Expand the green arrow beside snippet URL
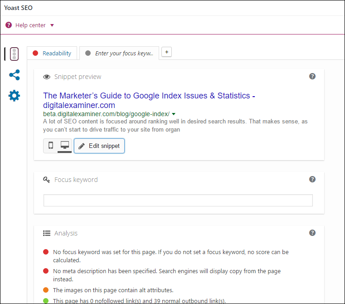 click(x=174, y=114)
